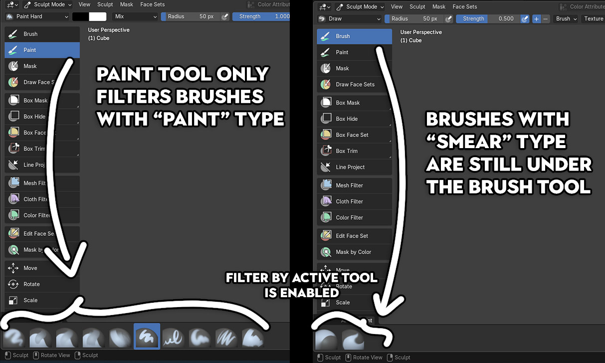This screenshot has width=605, height=363.
Task: Open the Brush settings popover
Action: point(566,19)
